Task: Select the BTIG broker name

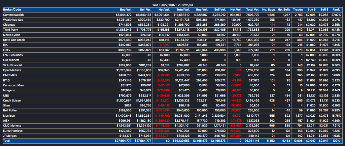Action: pos(6,80)
